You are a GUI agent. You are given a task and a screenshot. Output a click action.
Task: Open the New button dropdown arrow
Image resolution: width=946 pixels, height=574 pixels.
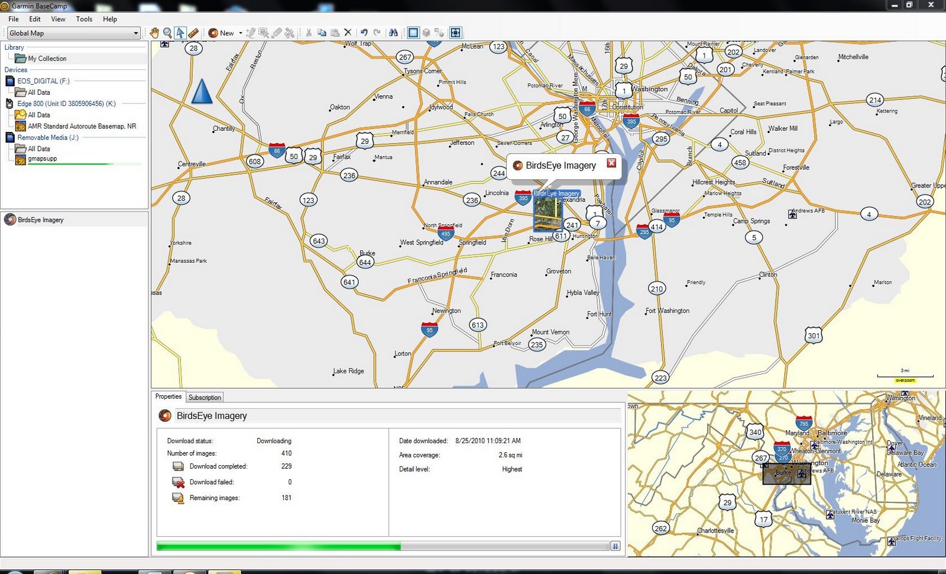[241, 33]
